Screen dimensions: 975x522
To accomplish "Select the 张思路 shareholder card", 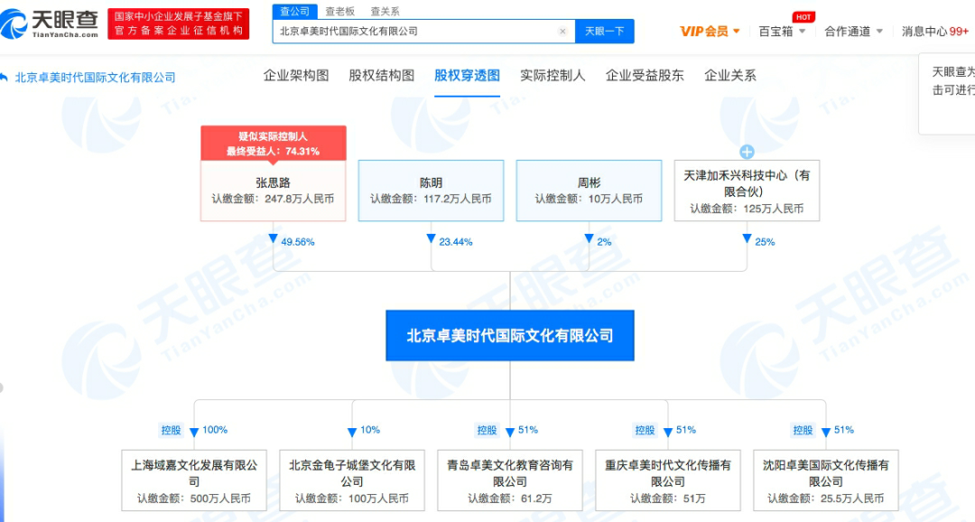I will tap(273, 191).
